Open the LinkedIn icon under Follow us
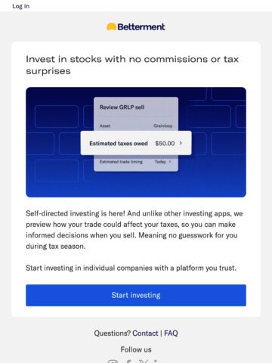Image resolution: width=272 pixels, height=363 pixels. (159, 361)
